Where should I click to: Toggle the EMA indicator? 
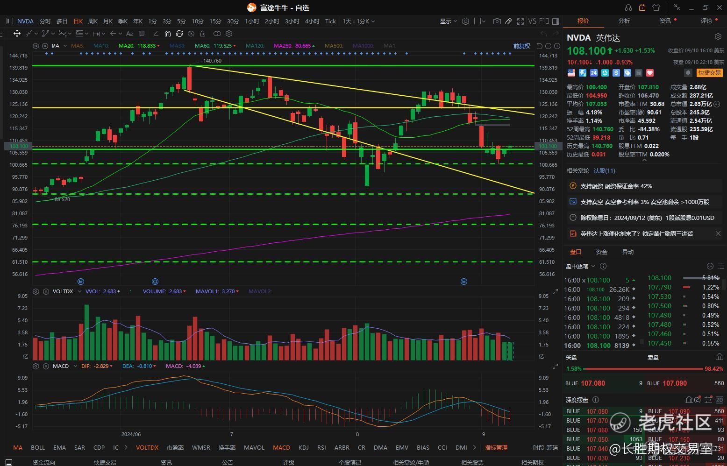click(x=59, y=447)
